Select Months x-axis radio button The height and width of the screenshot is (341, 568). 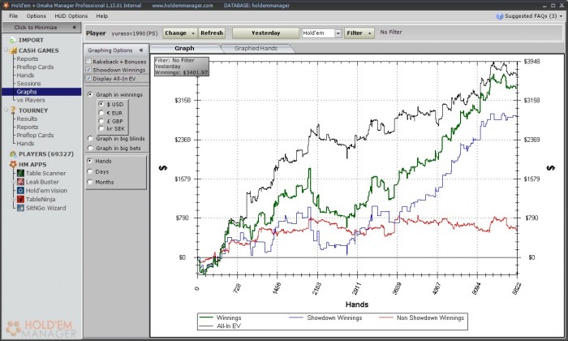point(90,182)
